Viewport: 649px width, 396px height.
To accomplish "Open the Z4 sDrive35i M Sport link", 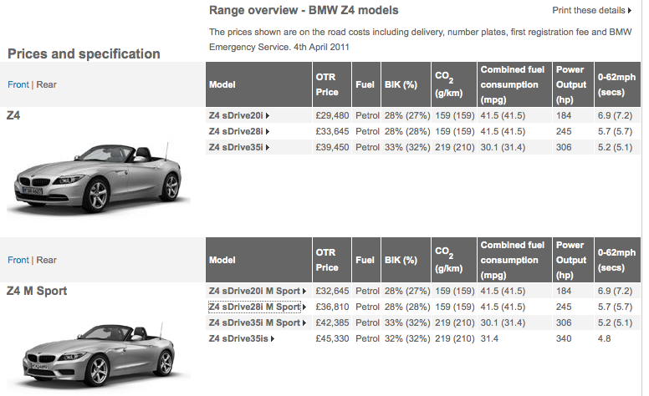I will (x=254, y=322).
